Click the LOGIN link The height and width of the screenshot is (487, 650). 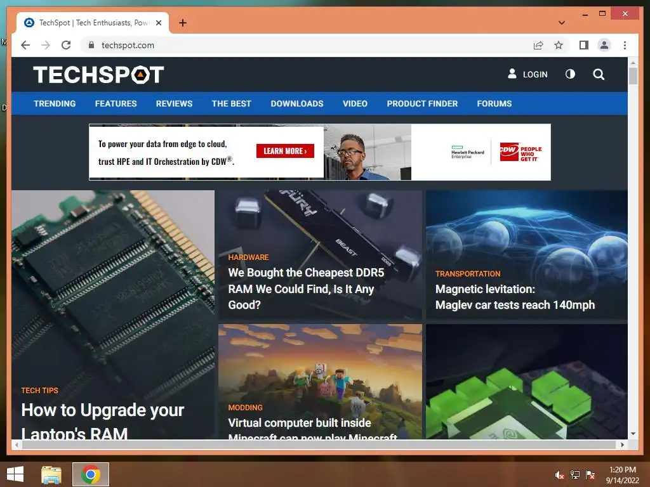click(534, 75)
